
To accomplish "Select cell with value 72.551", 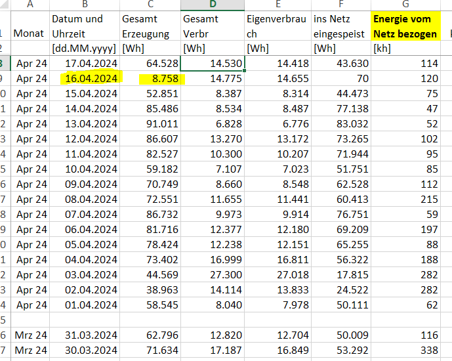I will tap(150, 200).
